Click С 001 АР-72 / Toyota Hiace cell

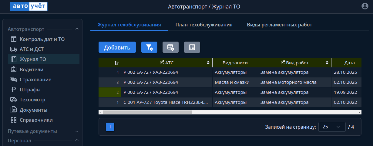[167, 102]
